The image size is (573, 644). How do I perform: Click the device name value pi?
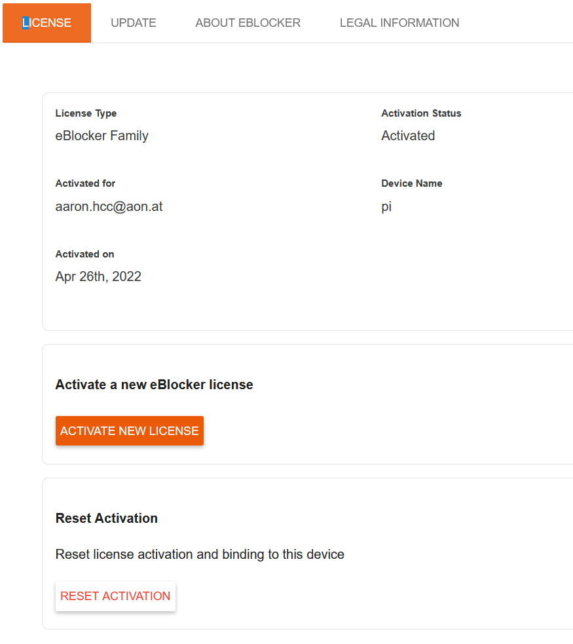pos(386,206)
